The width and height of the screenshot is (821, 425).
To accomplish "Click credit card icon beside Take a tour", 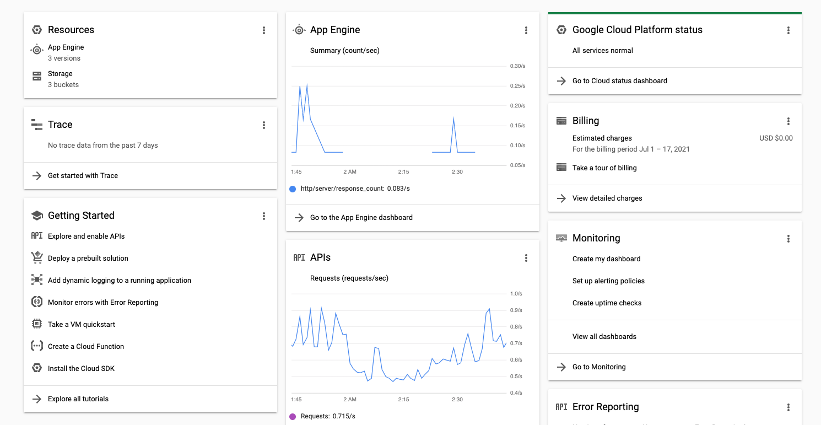I will pyautogui.click(x=561, y=167).
